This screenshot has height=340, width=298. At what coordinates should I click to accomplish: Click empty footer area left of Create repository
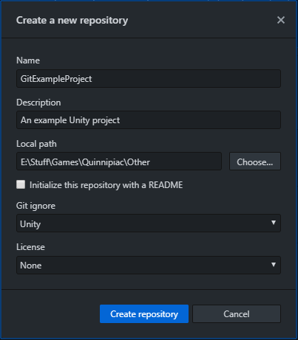(50, 314)
